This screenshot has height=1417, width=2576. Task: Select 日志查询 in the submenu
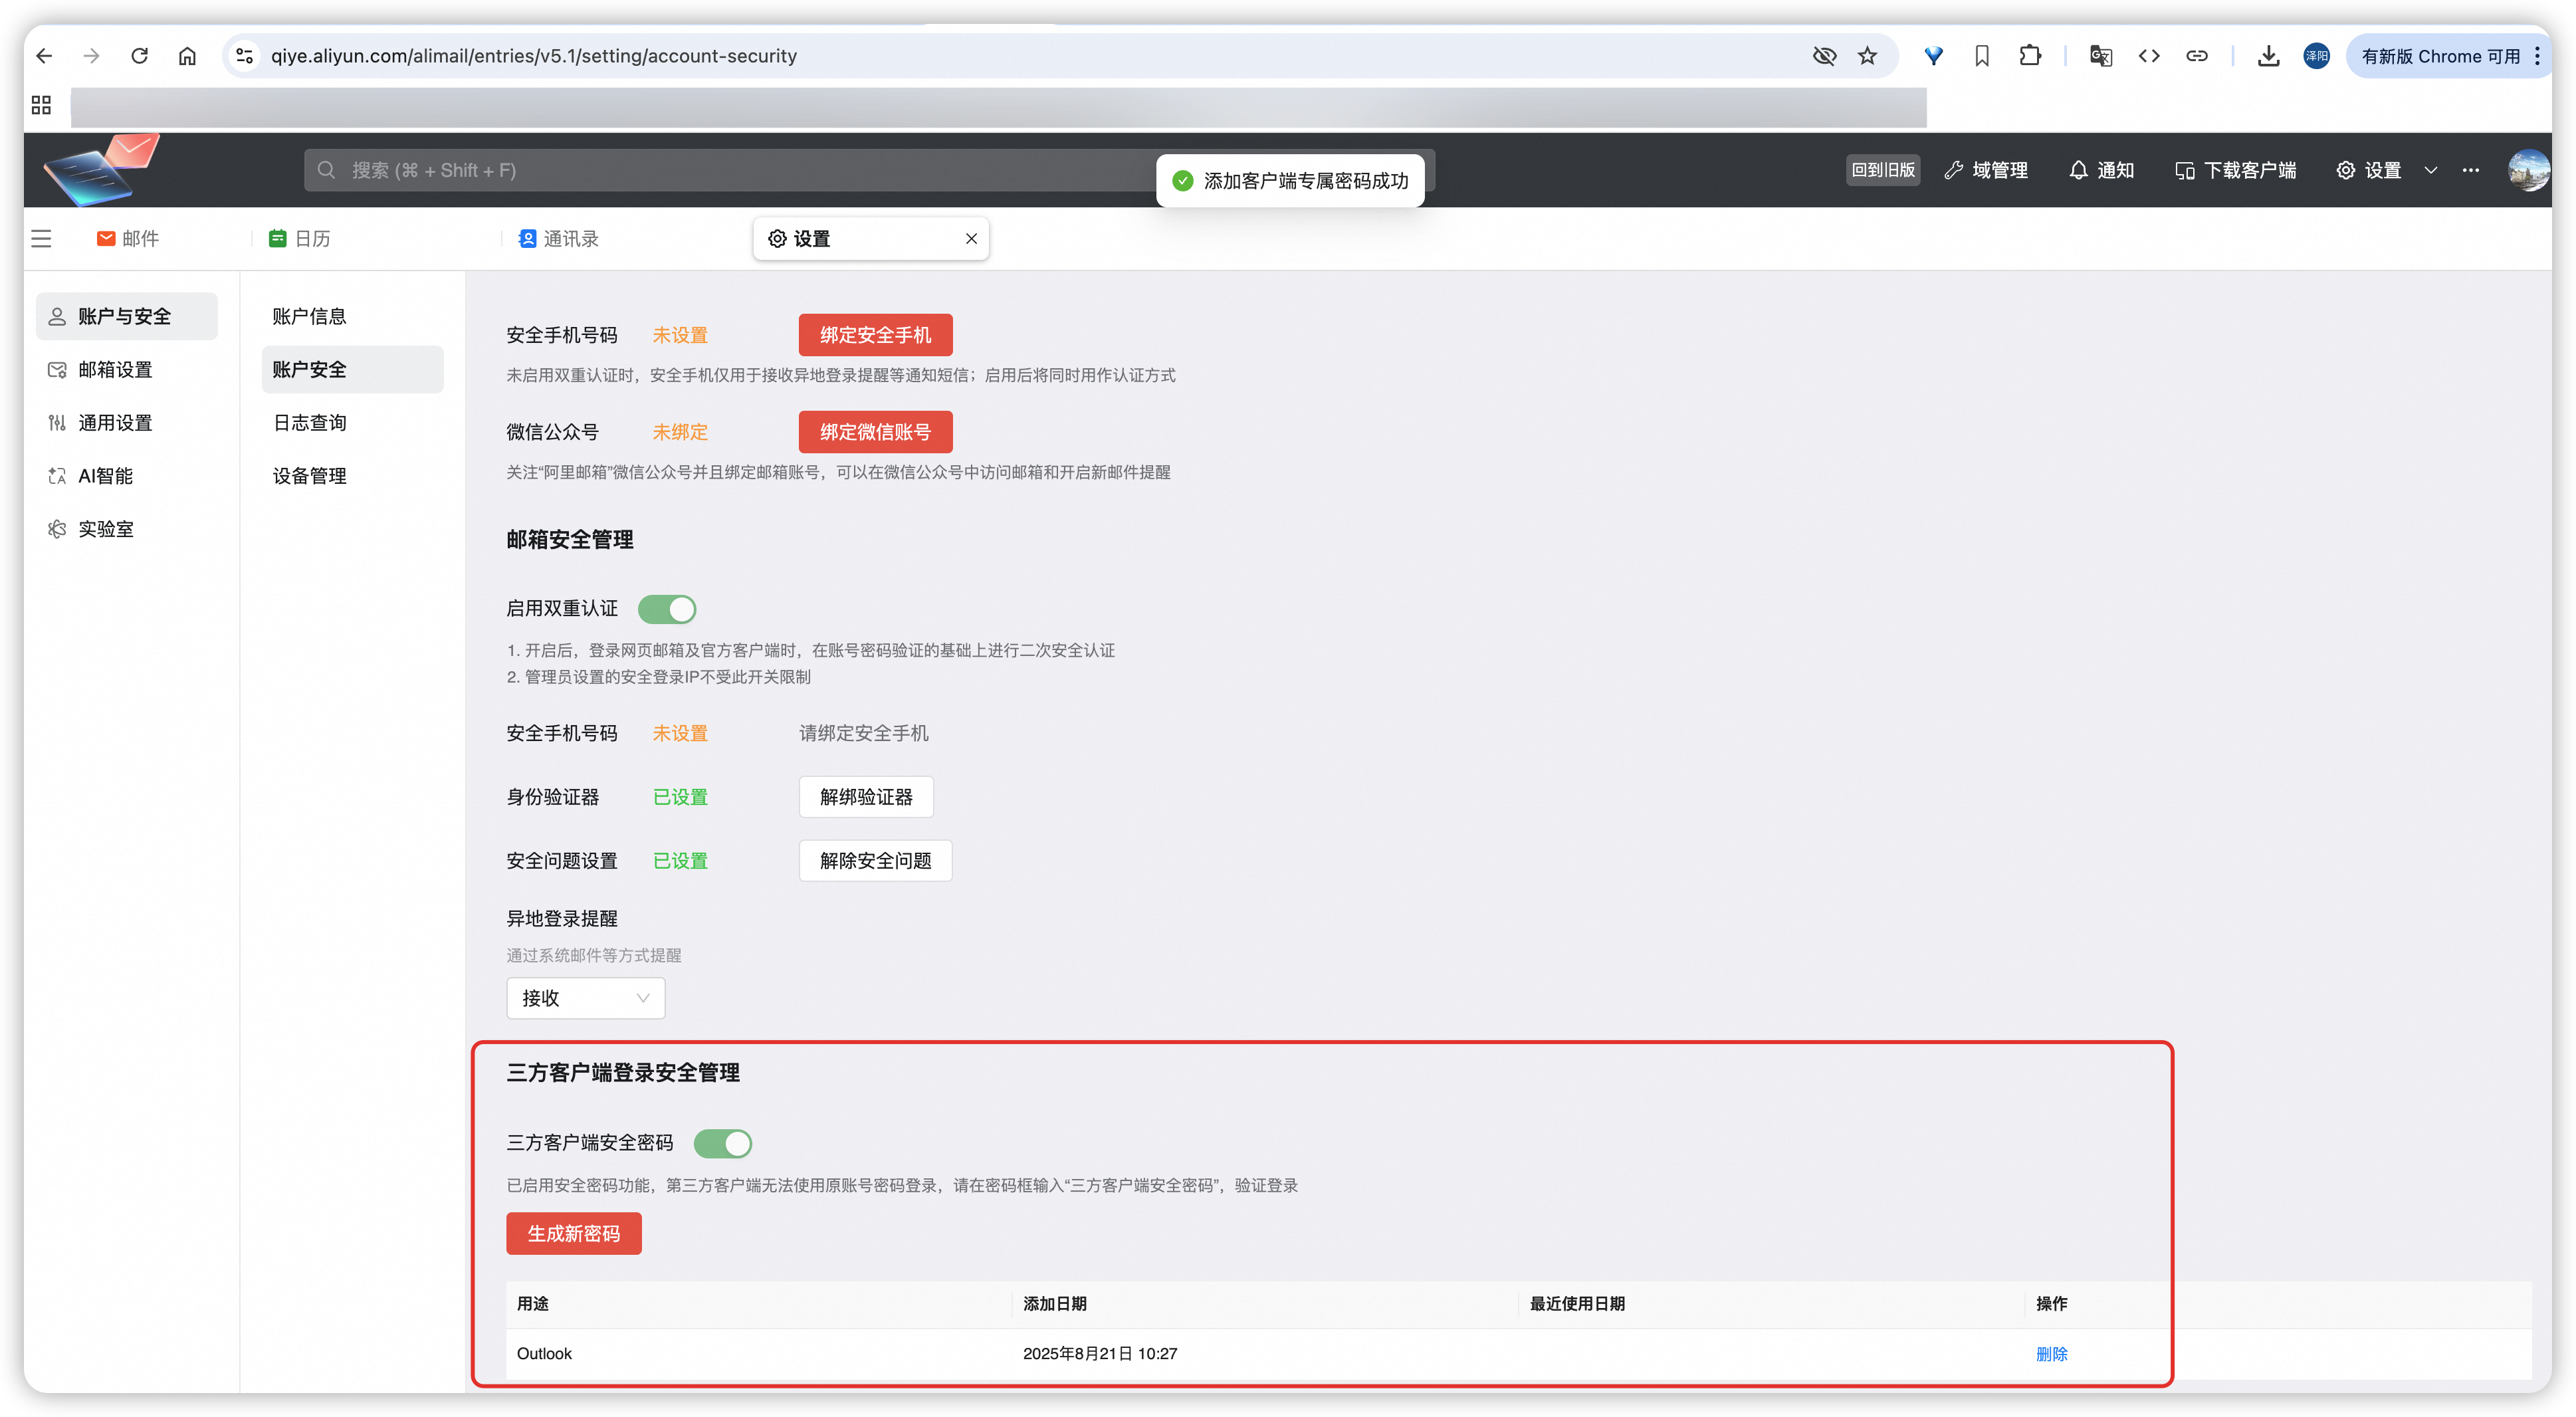pos(310,423)
